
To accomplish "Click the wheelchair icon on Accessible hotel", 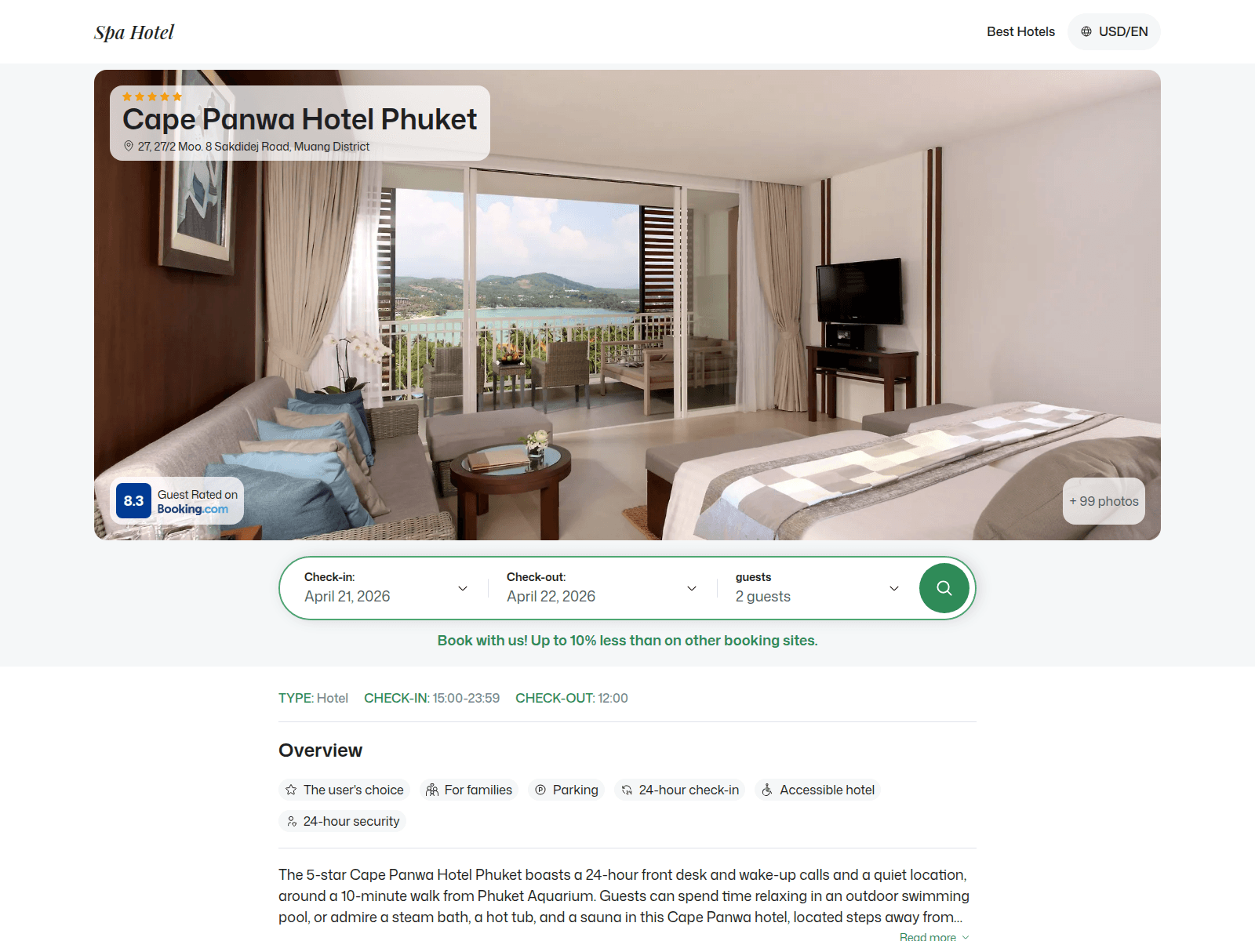I will pos(767,790).
